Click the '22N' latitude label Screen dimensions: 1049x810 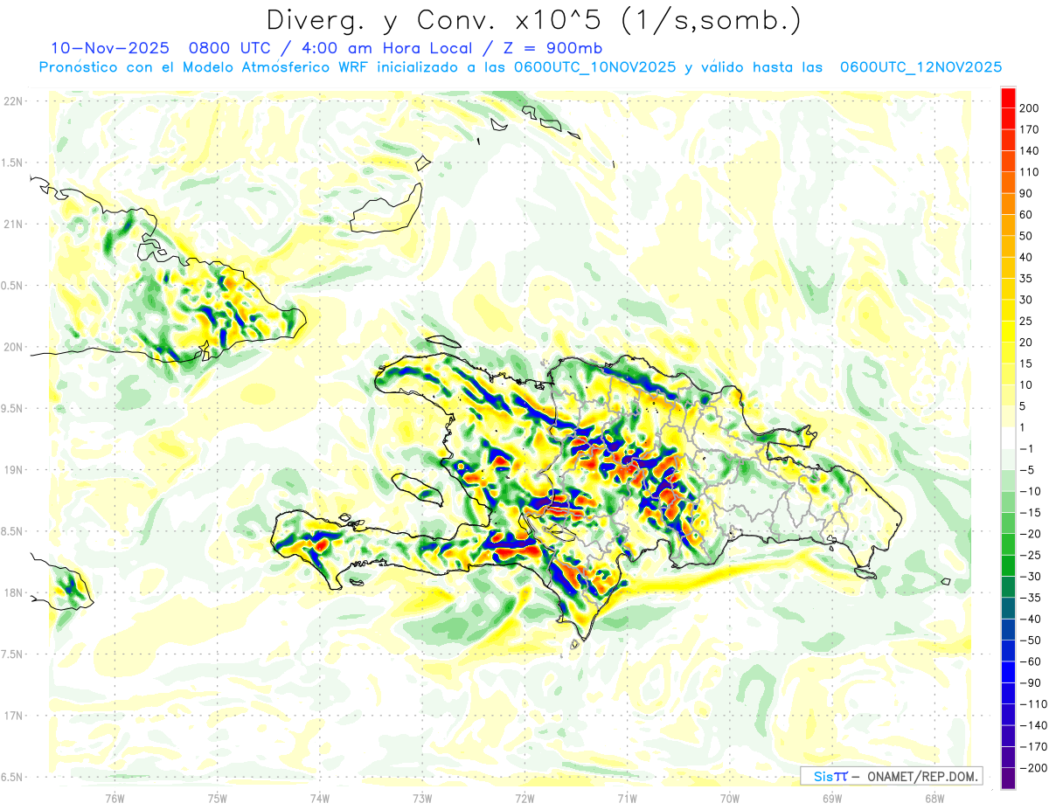click(13, 101)
